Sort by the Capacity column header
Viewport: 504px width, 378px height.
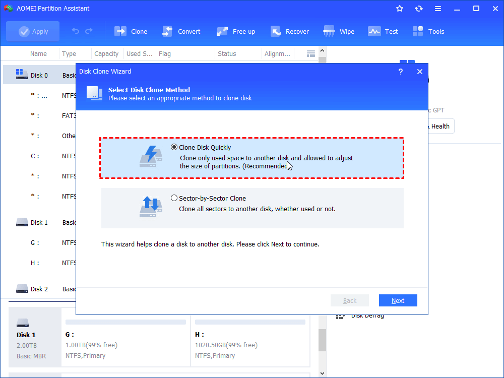click(x=106, y=54)
